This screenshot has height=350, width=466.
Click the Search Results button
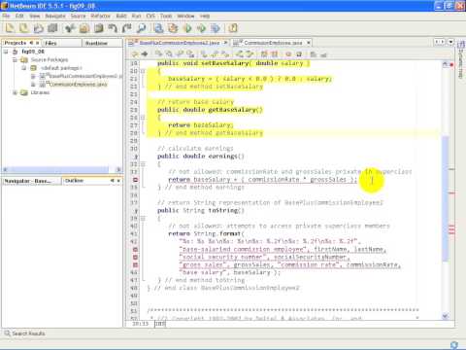tap(24, 333)
